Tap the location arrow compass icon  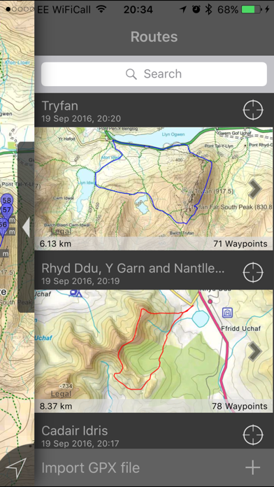(16, 467)
